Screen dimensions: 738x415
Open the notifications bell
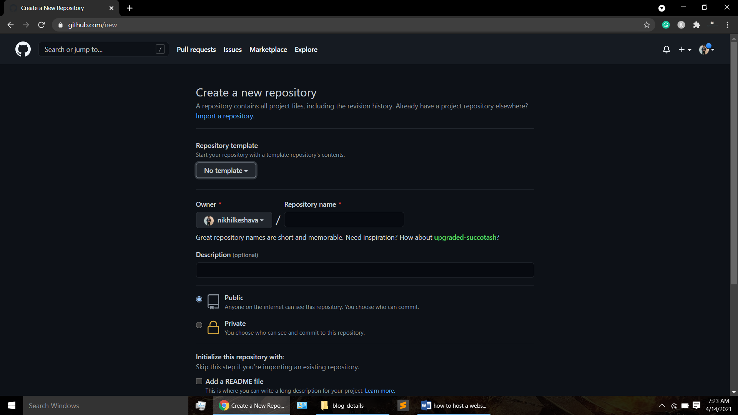[x=667, y=50]
